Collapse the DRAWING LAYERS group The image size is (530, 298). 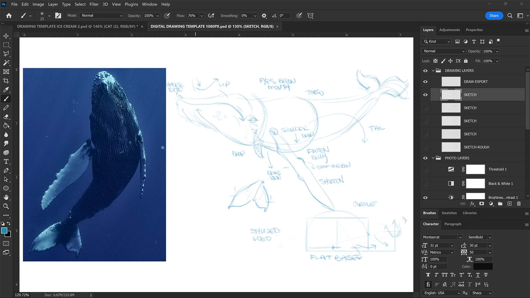(x=433, y=71)
